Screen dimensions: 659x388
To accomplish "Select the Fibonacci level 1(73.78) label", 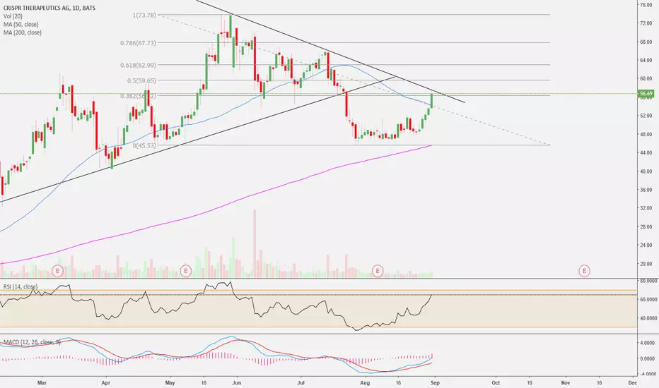I will click(144, 15).
